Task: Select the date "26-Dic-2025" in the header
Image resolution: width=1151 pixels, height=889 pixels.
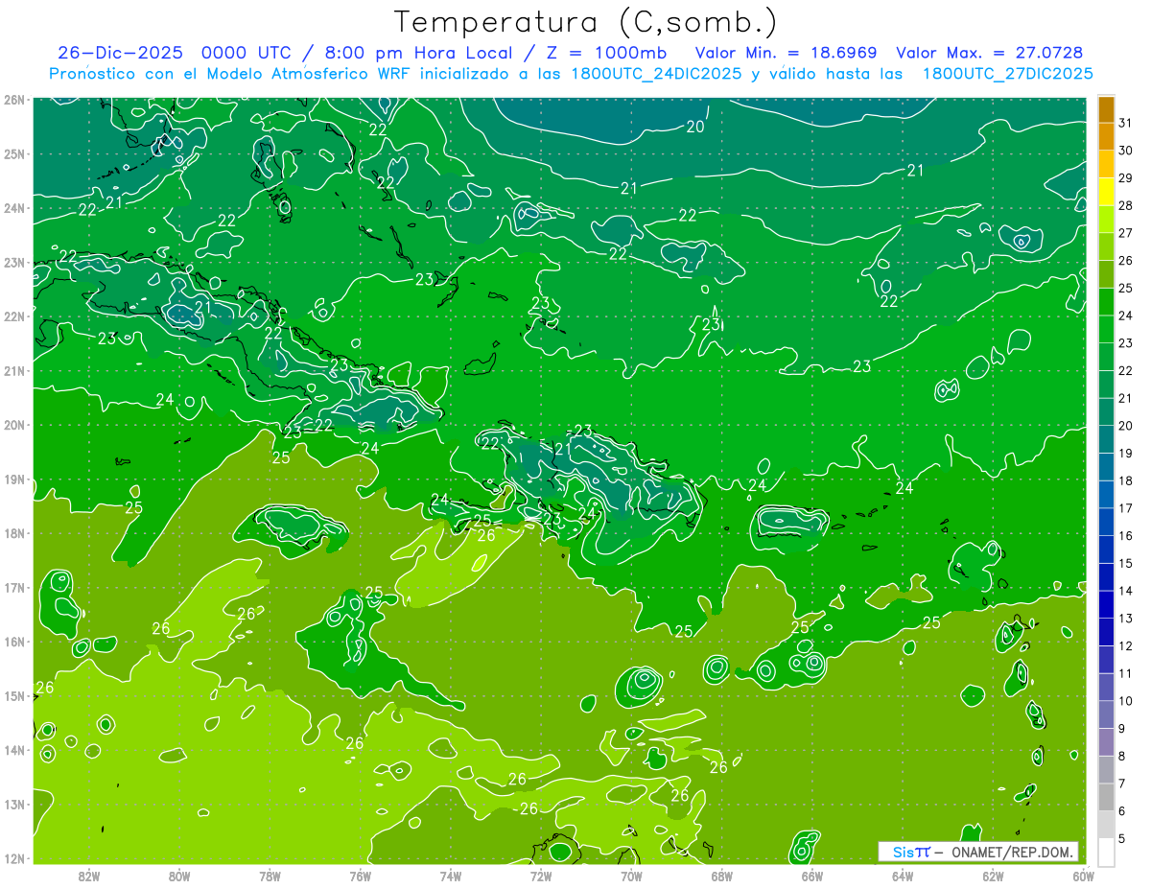Action: tap(121, 53)
